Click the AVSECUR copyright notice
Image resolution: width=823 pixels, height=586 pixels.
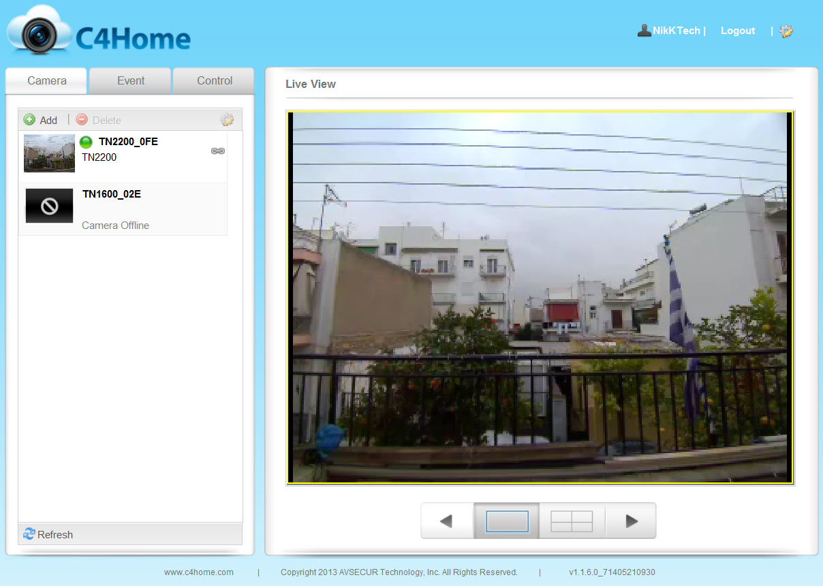[399, 572]
